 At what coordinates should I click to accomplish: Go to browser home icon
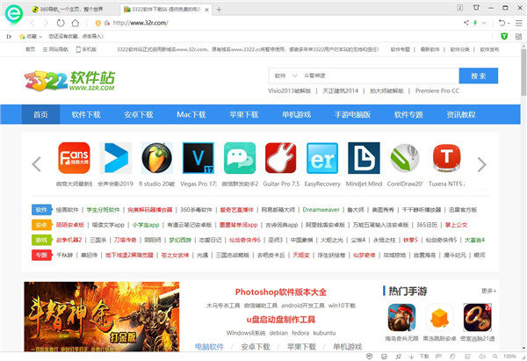[76, 23]
